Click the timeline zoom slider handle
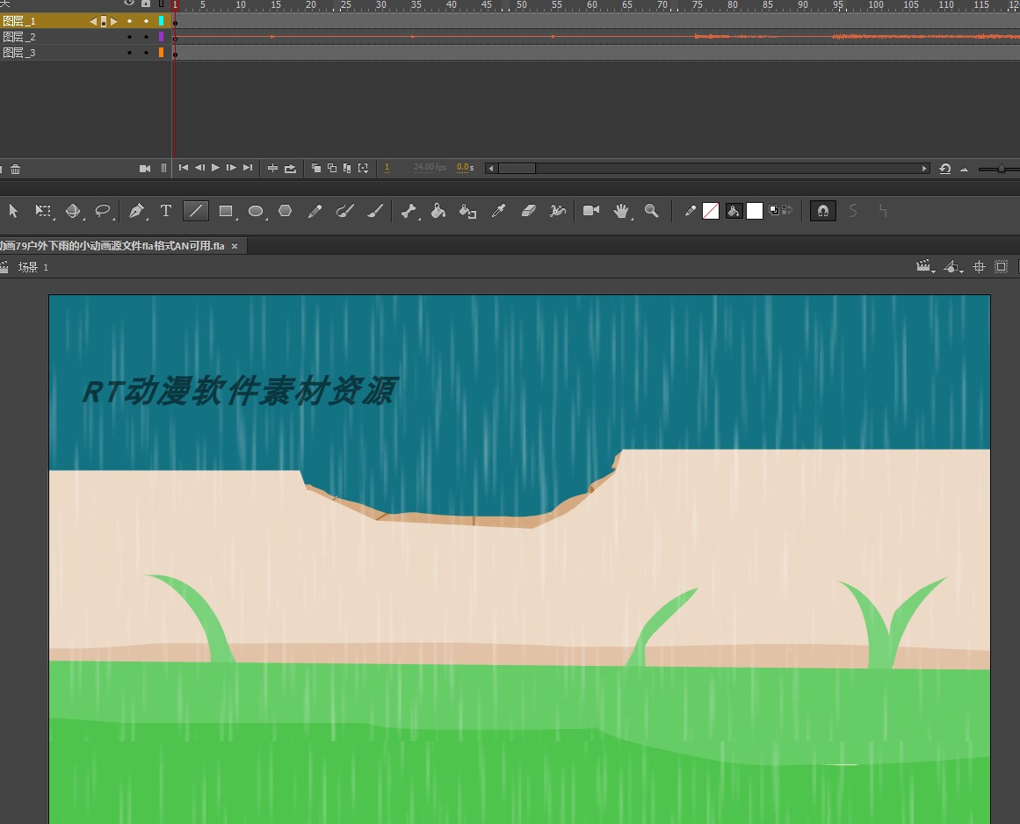 tap(1002, 169)
